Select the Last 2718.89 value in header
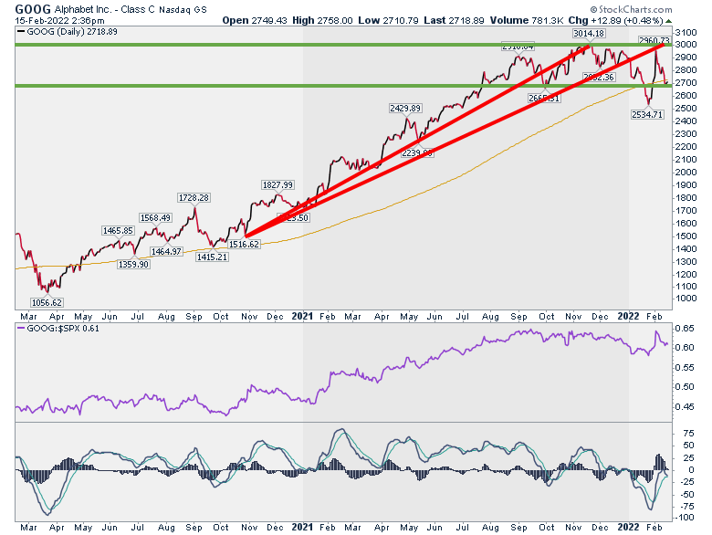712x535 pixels. [454, 20]
